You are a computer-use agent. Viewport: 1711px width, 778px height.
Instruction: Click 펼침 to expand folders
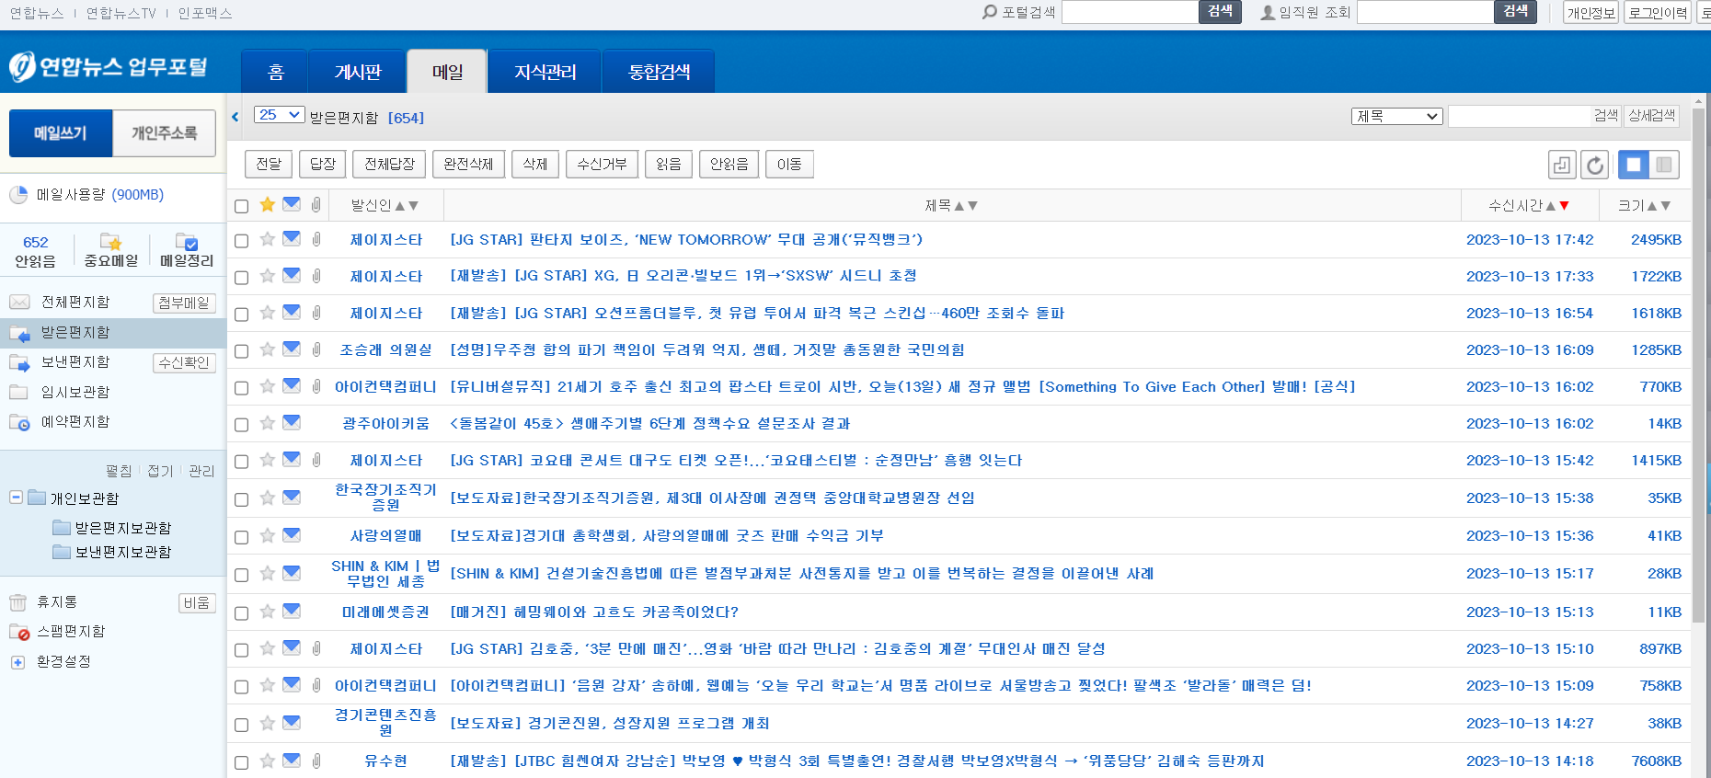119,471
